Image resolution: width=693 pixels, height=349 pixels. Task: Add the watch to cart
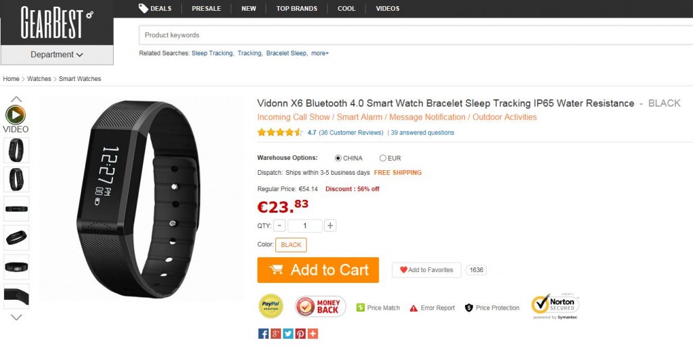click(318, 270)
